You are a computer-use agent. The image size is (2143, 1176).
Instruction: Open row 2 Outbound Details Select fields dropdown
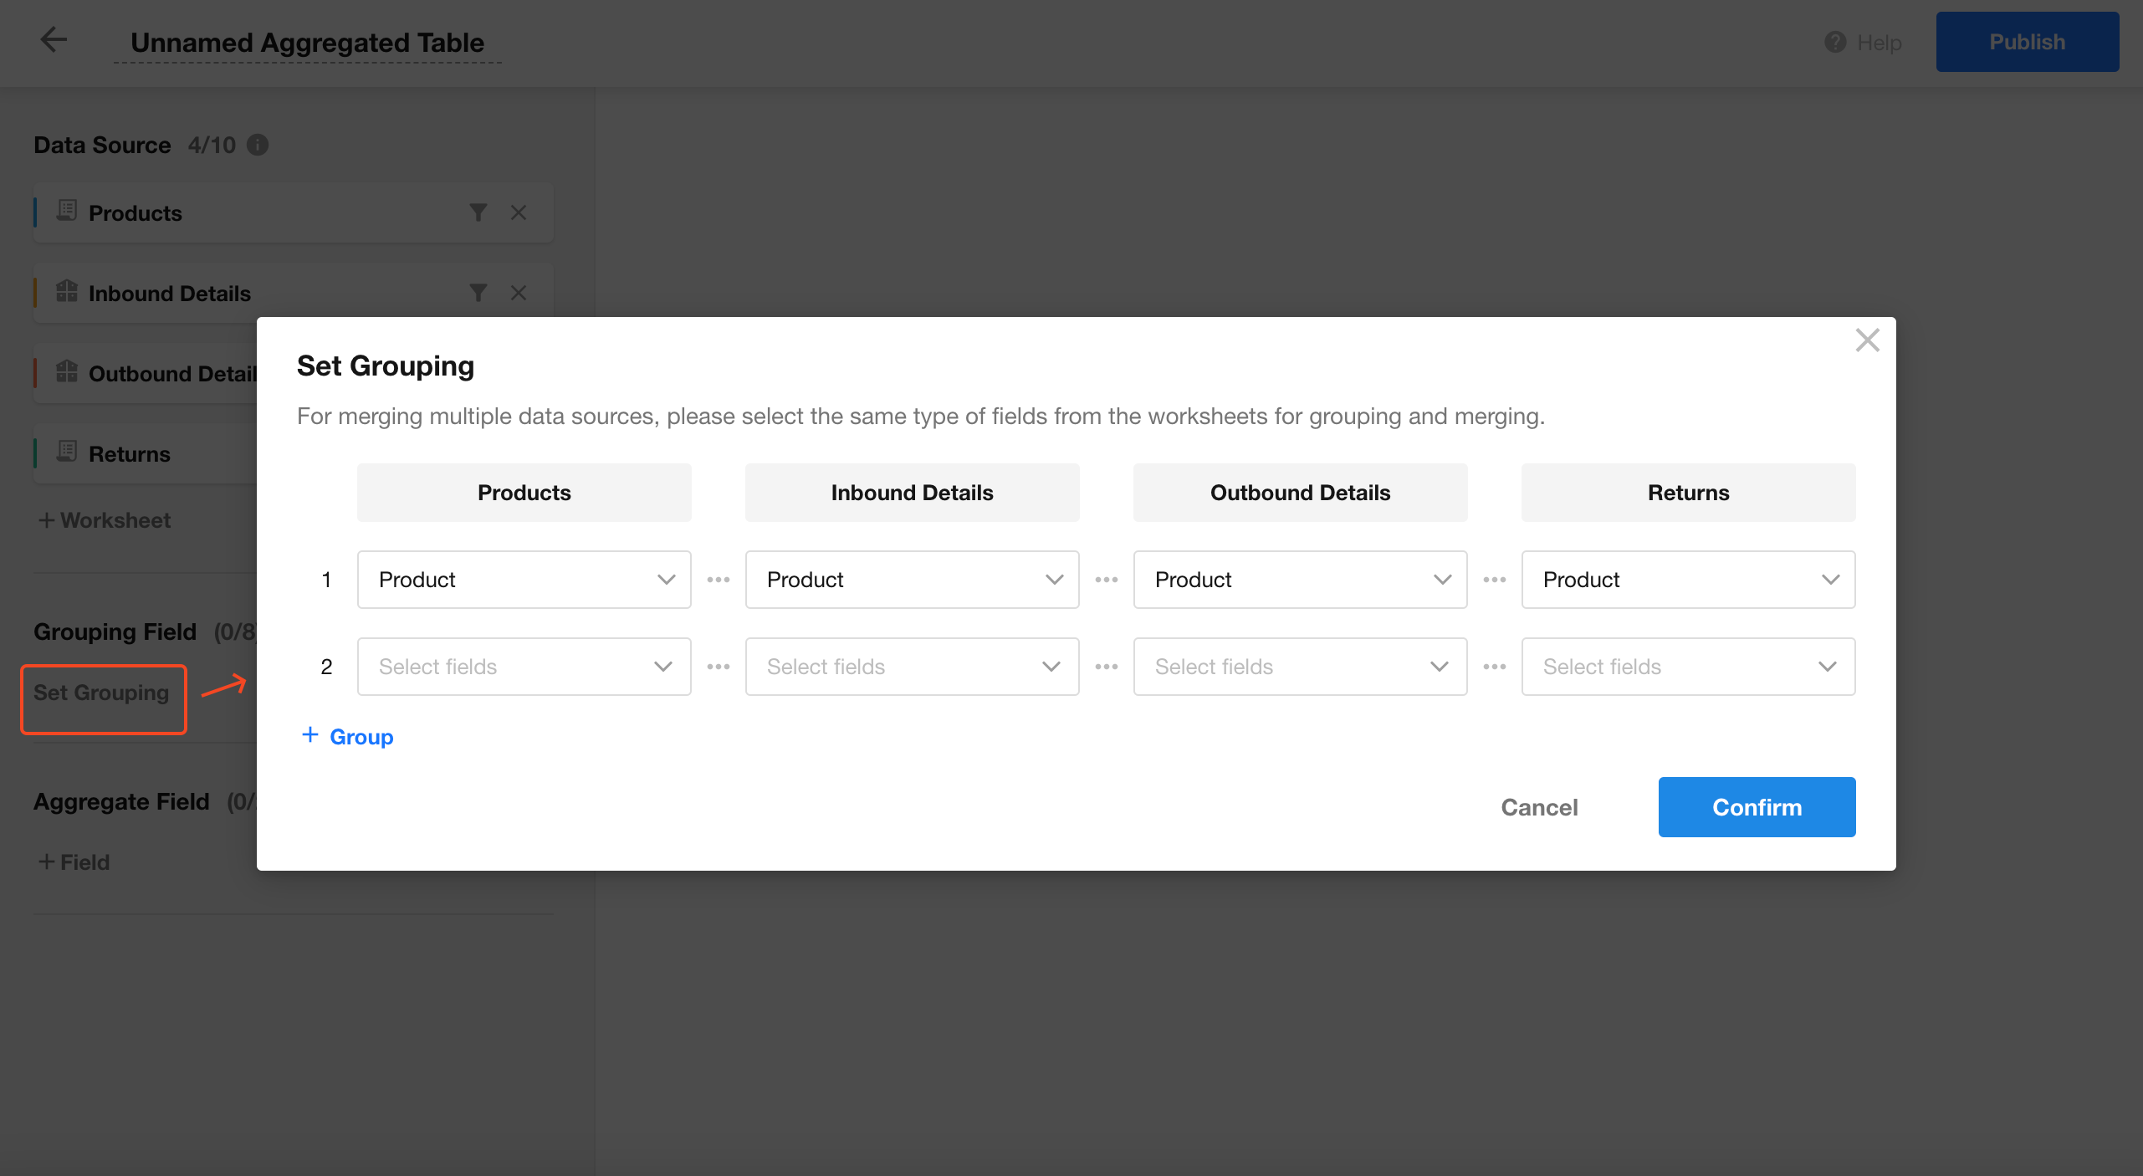click(x=1300, y=667)
